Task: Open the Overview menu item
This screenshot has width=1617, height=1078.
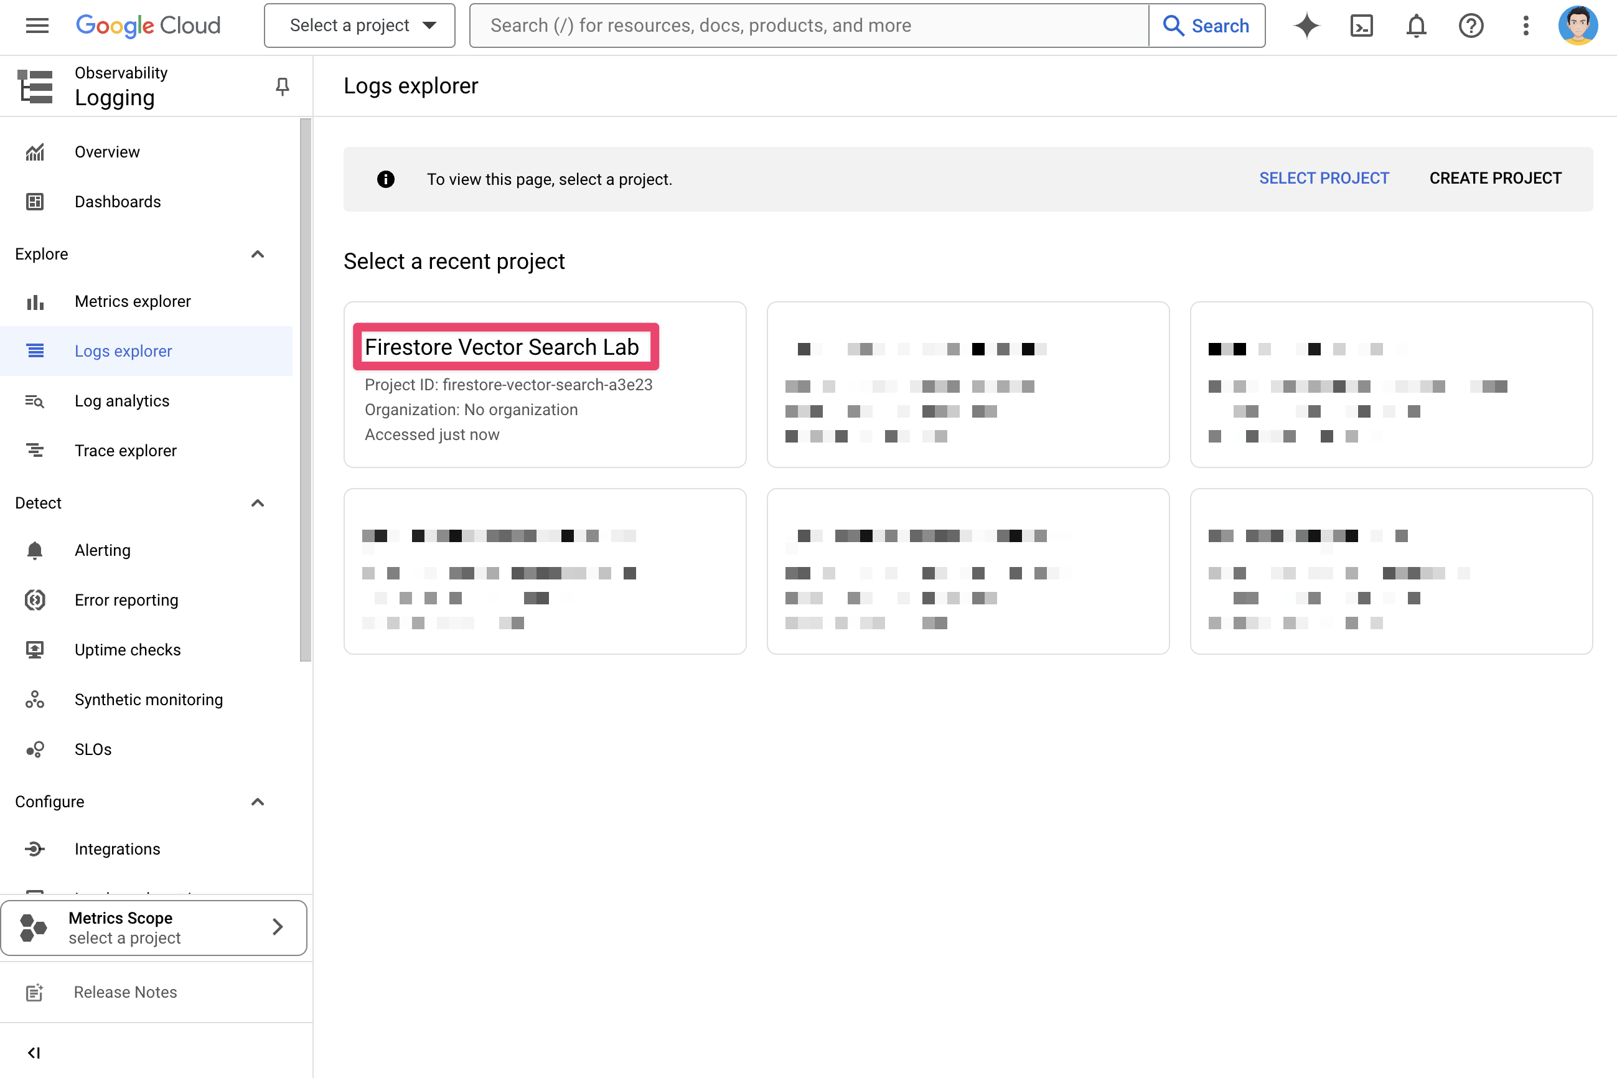Action: coord(106,152)
